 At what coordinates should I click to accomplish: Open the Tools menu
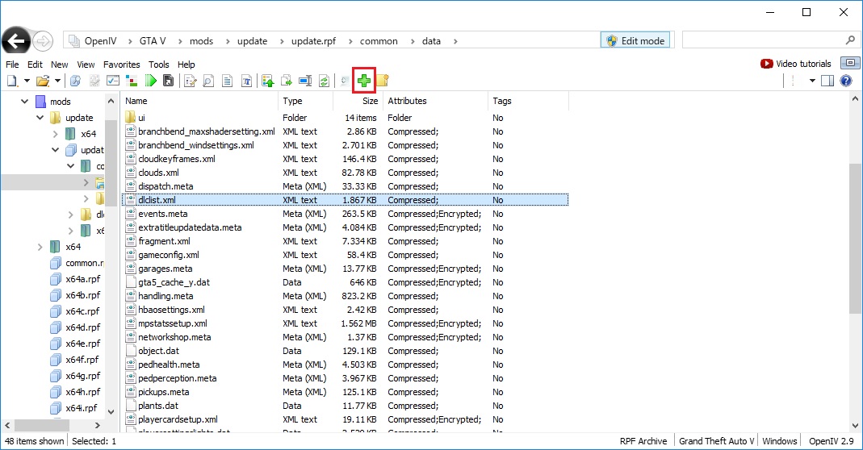158,65
